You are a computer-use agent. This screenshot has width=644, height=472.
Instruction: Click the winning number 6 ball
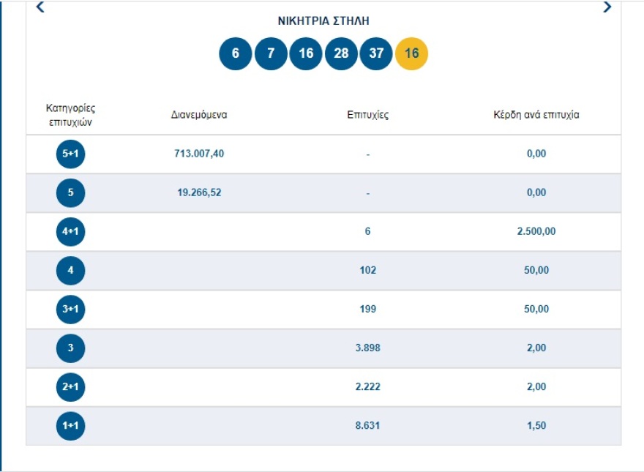[236, 54]
